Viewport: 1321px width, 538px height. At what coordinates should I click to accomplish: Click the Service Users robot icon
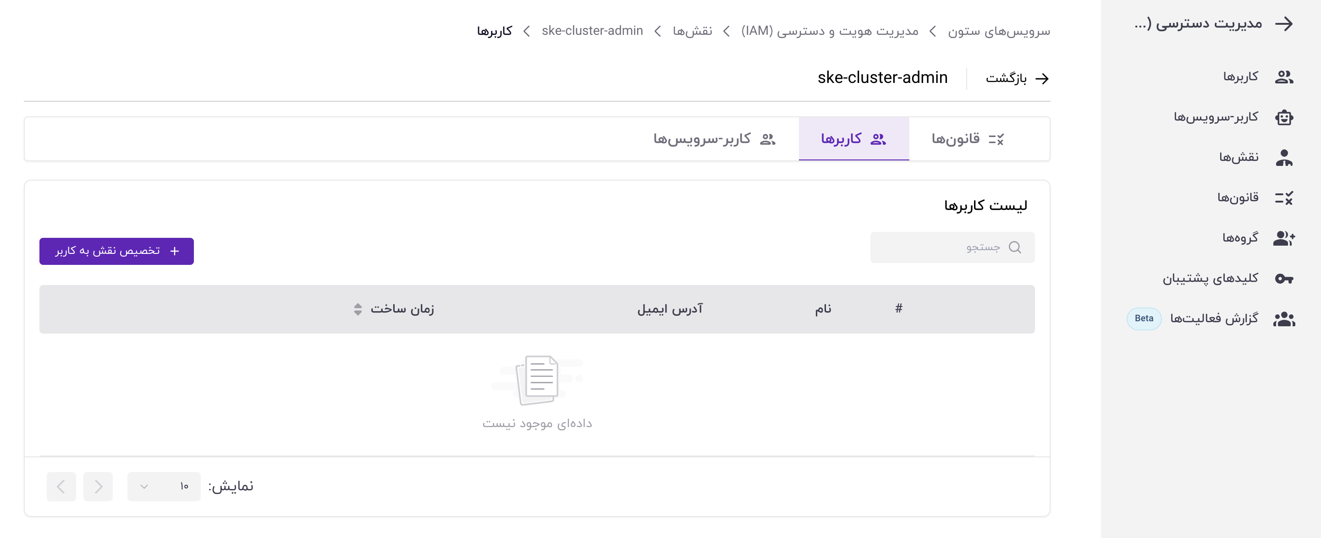tap(1283, 117)
